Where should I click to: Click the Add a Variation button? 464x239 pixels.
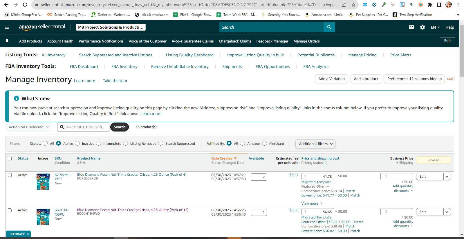331,79
